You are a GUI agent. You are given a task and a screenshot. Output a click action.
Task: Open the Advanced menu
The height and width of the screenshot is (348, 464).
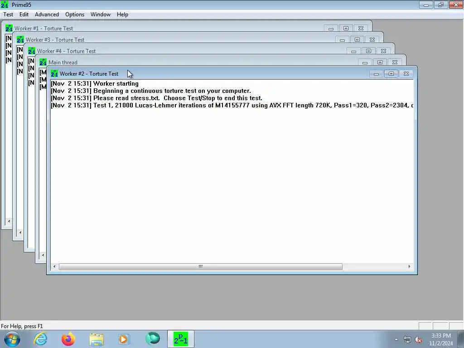pos(47,14)
